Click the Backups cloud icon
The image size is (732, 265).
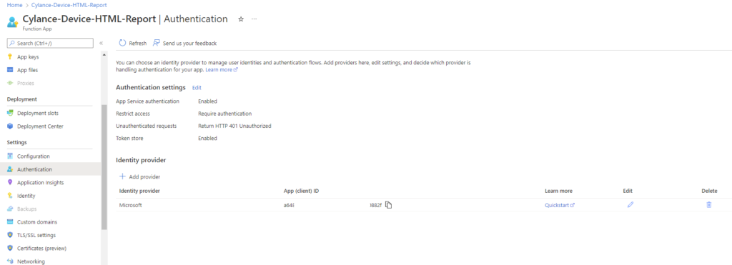pos(10,209)
